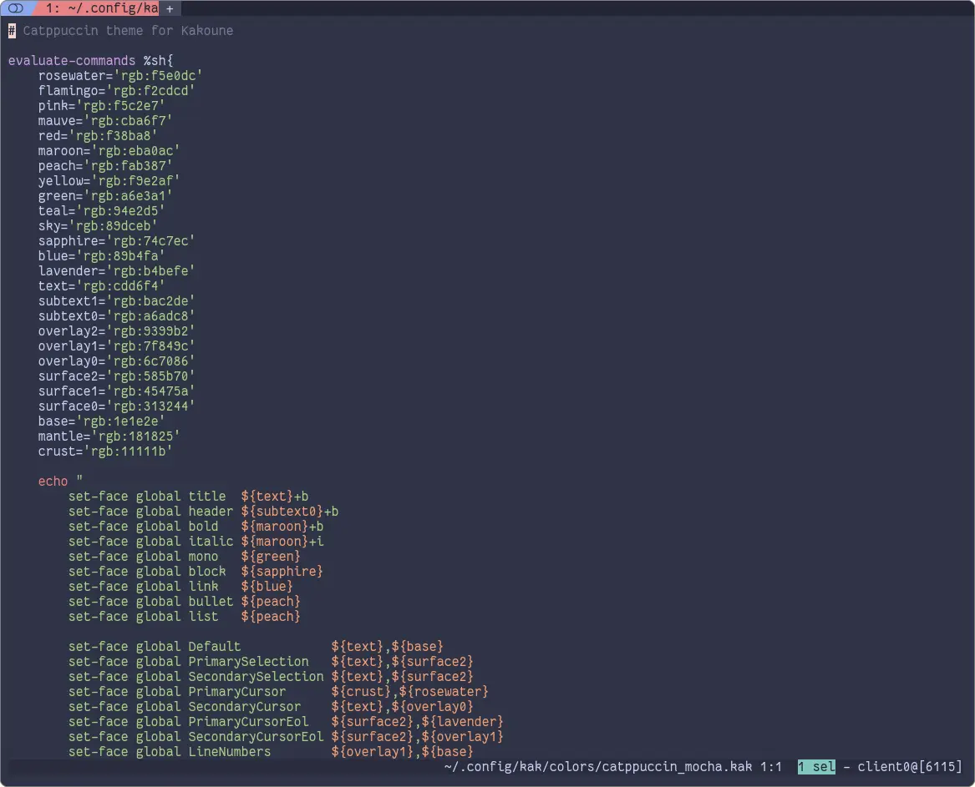975x787 pixels.
Task: Click the subtext1='rgb:bac2de' line
Action: point(116,300)
